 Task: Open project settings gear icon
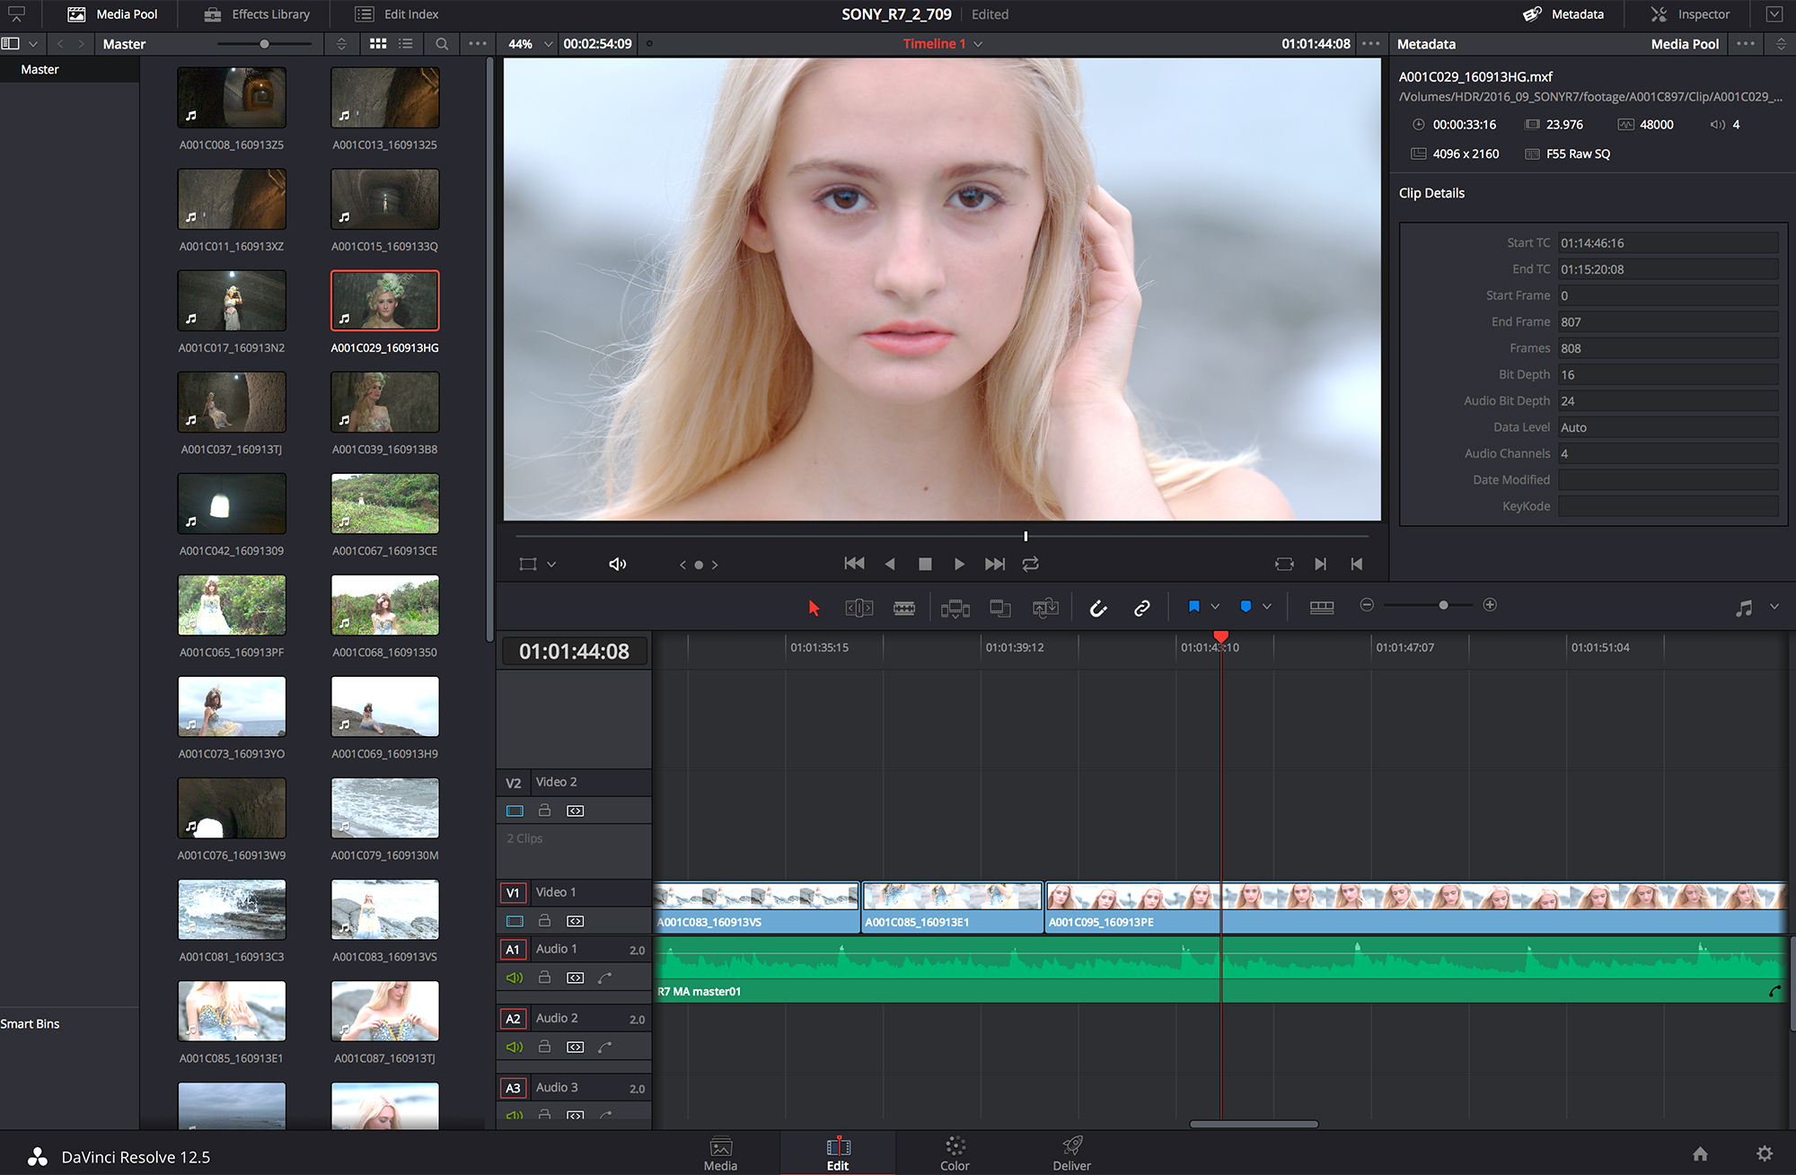click(x=1764, y=1153)
